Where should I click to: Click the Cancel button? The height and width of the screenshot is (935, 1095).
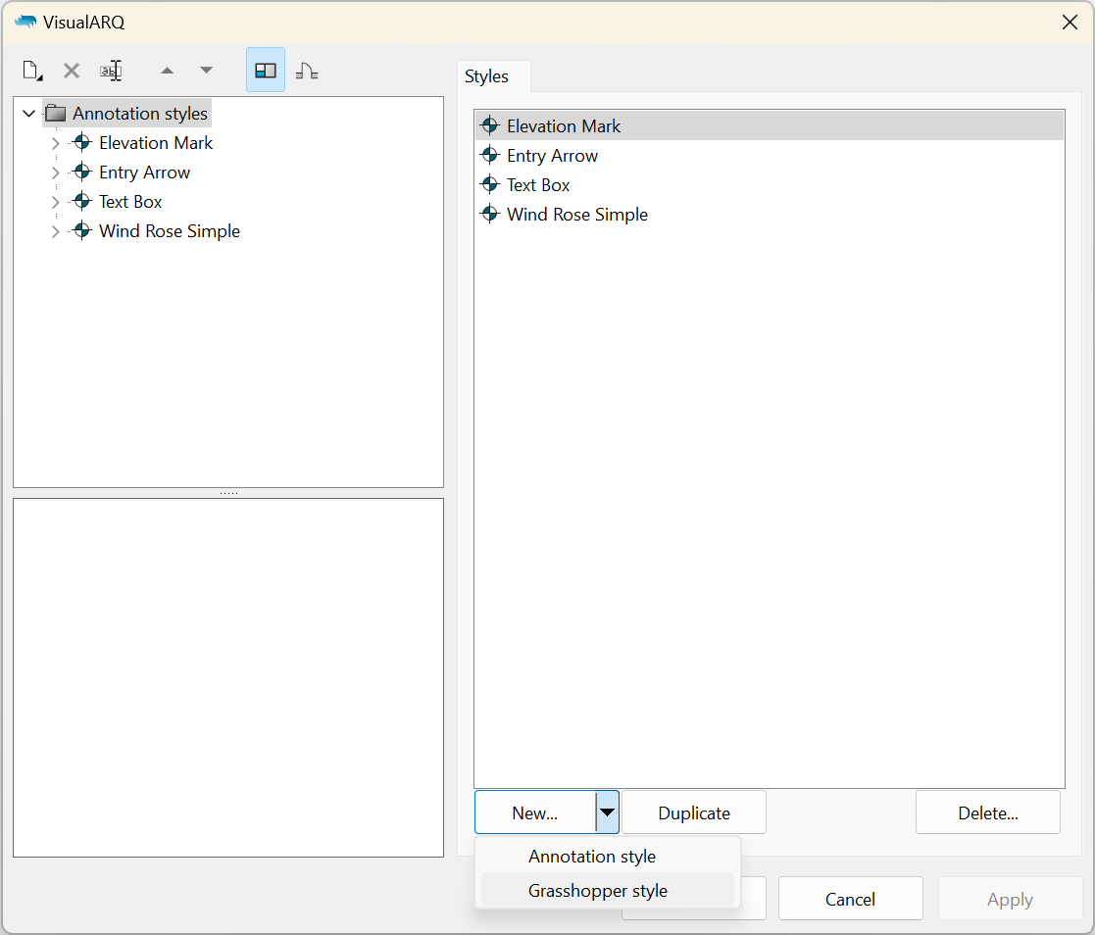pos(851,900)
